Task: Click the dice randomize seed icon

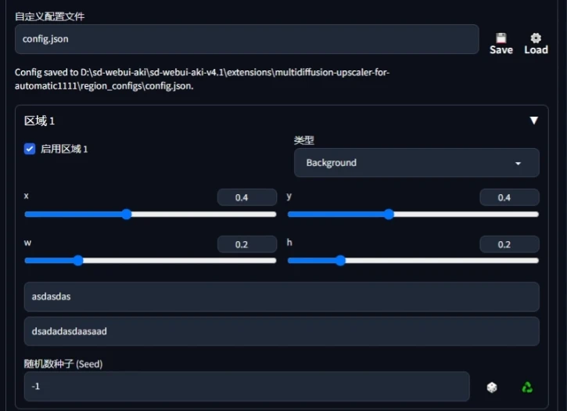Action: (492, 388)
